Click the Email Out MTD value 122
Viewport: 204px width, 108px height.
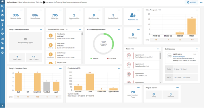(x=37, y=97)
